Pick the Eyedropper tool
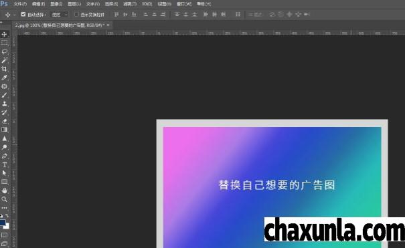This screenshot has width=405, height=248. click(5, 78)
